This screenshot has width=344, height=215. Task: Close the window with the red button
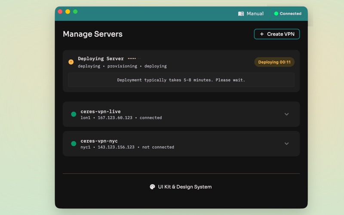click(x=60, y=12)
